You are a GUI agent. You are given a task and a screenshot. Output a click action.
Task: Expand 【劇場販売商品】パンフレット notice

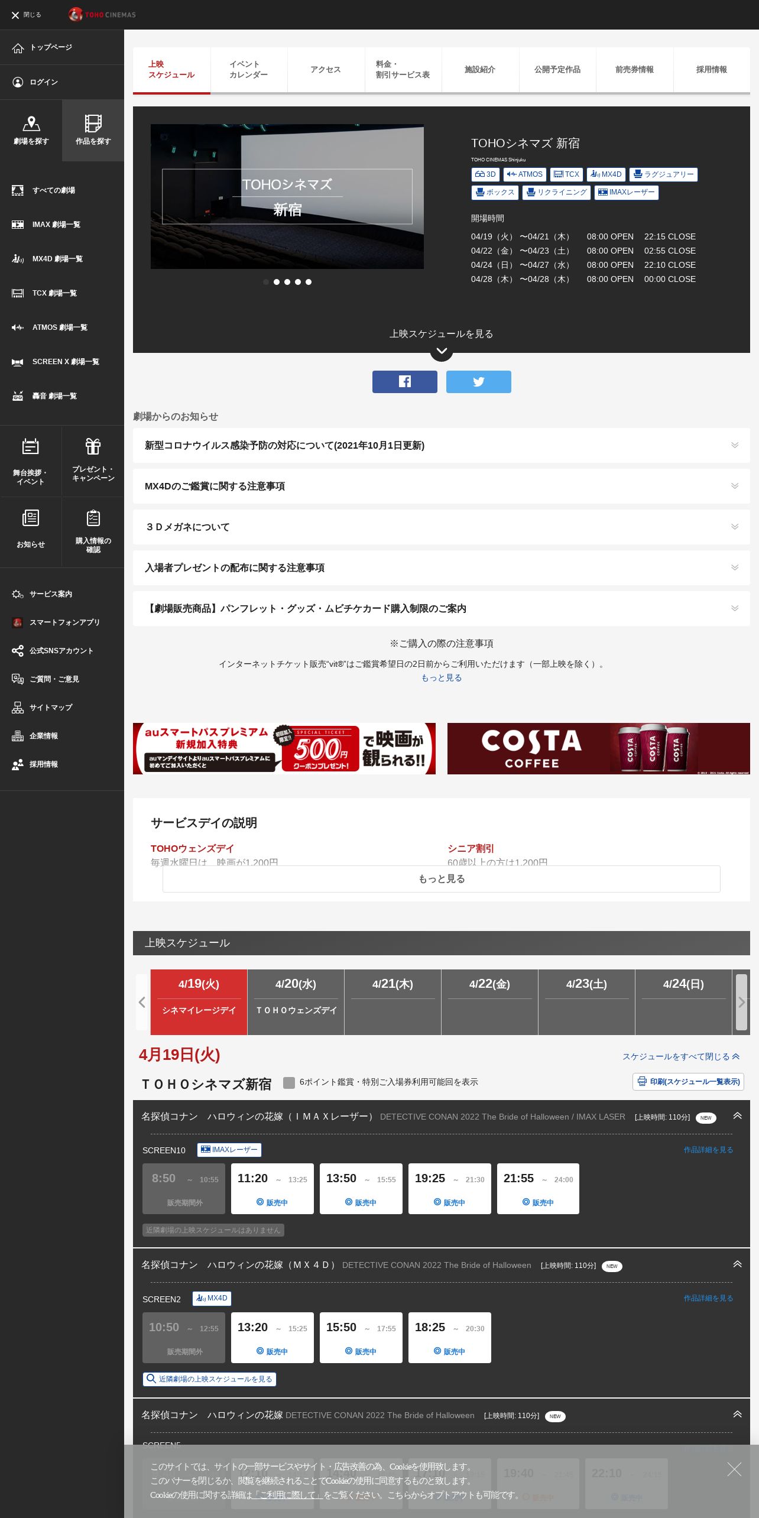(x=442, y=609)
